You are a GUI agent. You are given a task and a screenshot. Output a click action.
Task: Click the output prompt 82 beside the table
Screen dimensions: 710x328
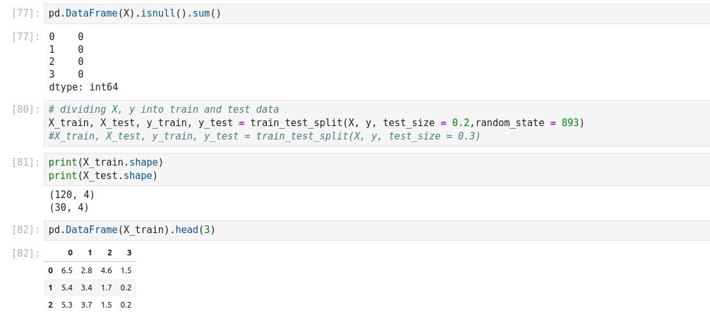point(26,253)
